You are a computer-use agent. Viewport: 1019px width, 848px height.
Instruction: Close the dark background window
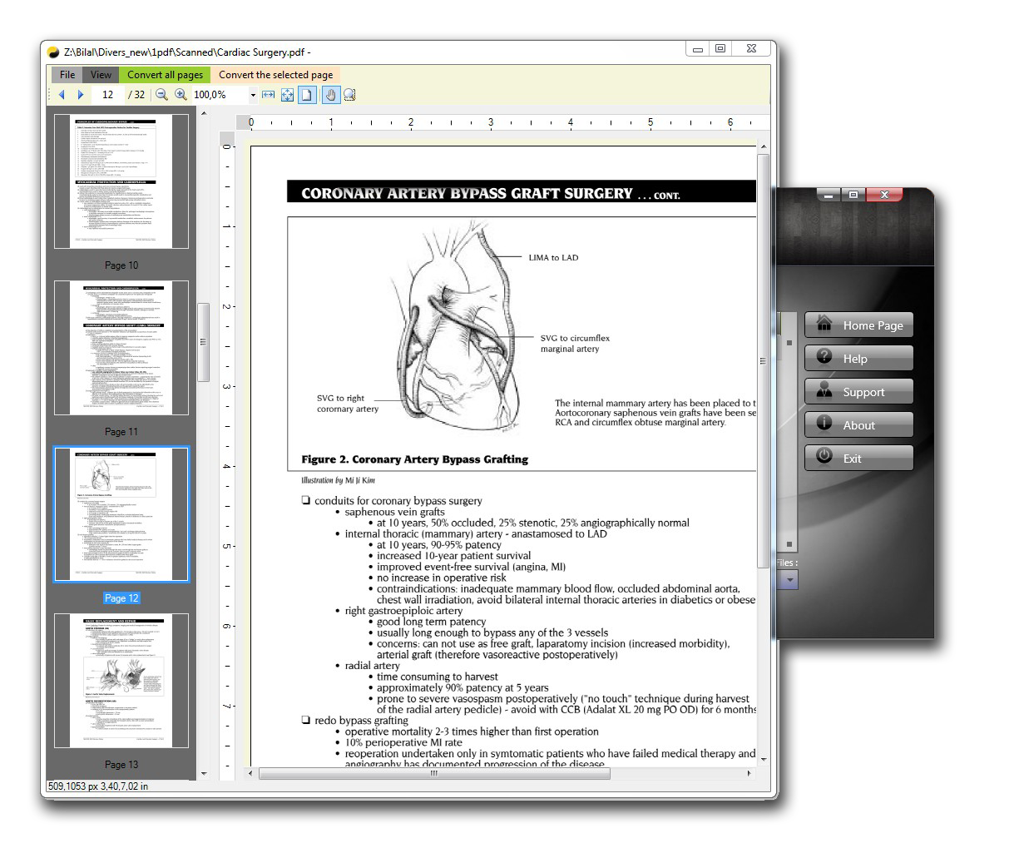pyautogui.click(x=884, y=195)
